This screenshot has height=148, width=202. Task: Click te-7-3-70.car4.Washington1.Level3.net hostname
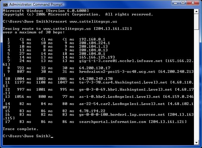click(123, 82)
